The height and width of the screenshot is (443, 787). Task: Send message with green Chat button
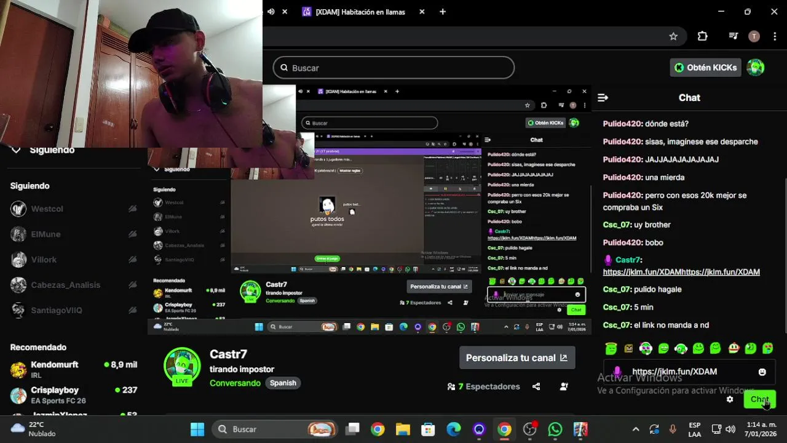click(759, 399)
